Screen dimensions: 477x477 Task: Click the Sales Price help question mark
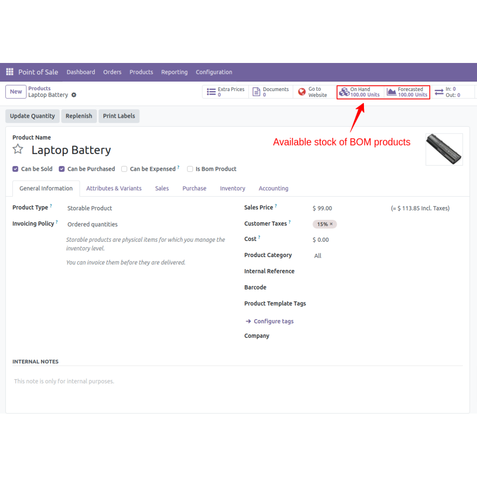click(x=276, y=206)
